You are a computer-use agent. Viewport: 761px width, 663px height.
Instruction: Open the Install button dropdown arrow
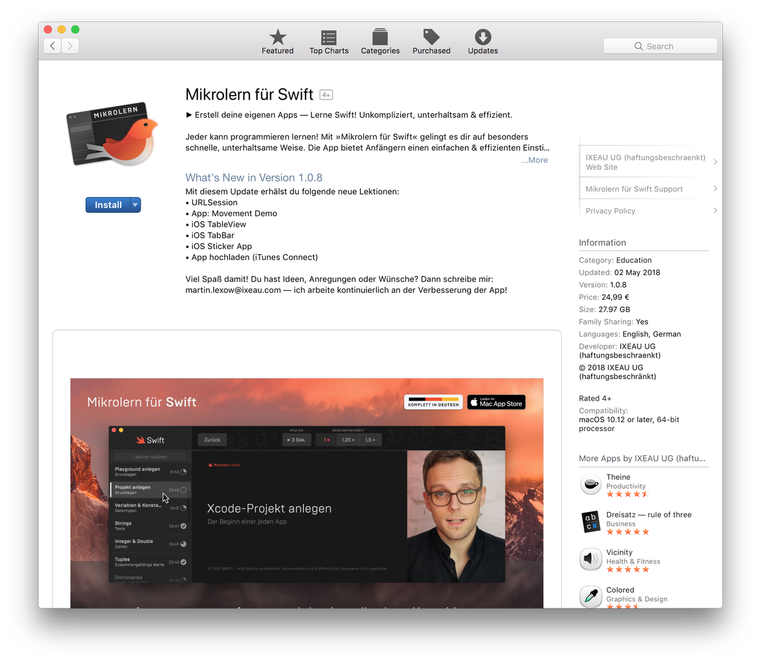coord(135,205)
